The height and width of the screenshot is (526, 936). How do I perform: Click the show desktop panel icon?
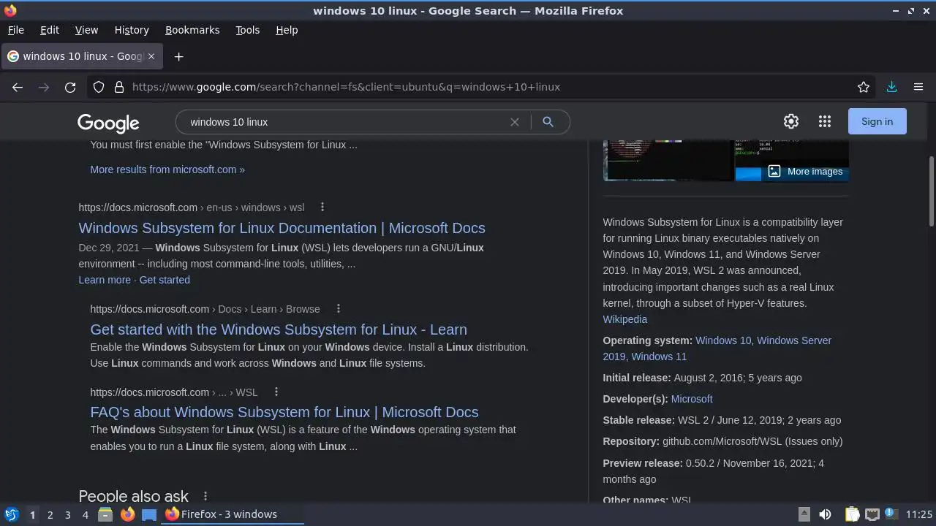[149, 514]
